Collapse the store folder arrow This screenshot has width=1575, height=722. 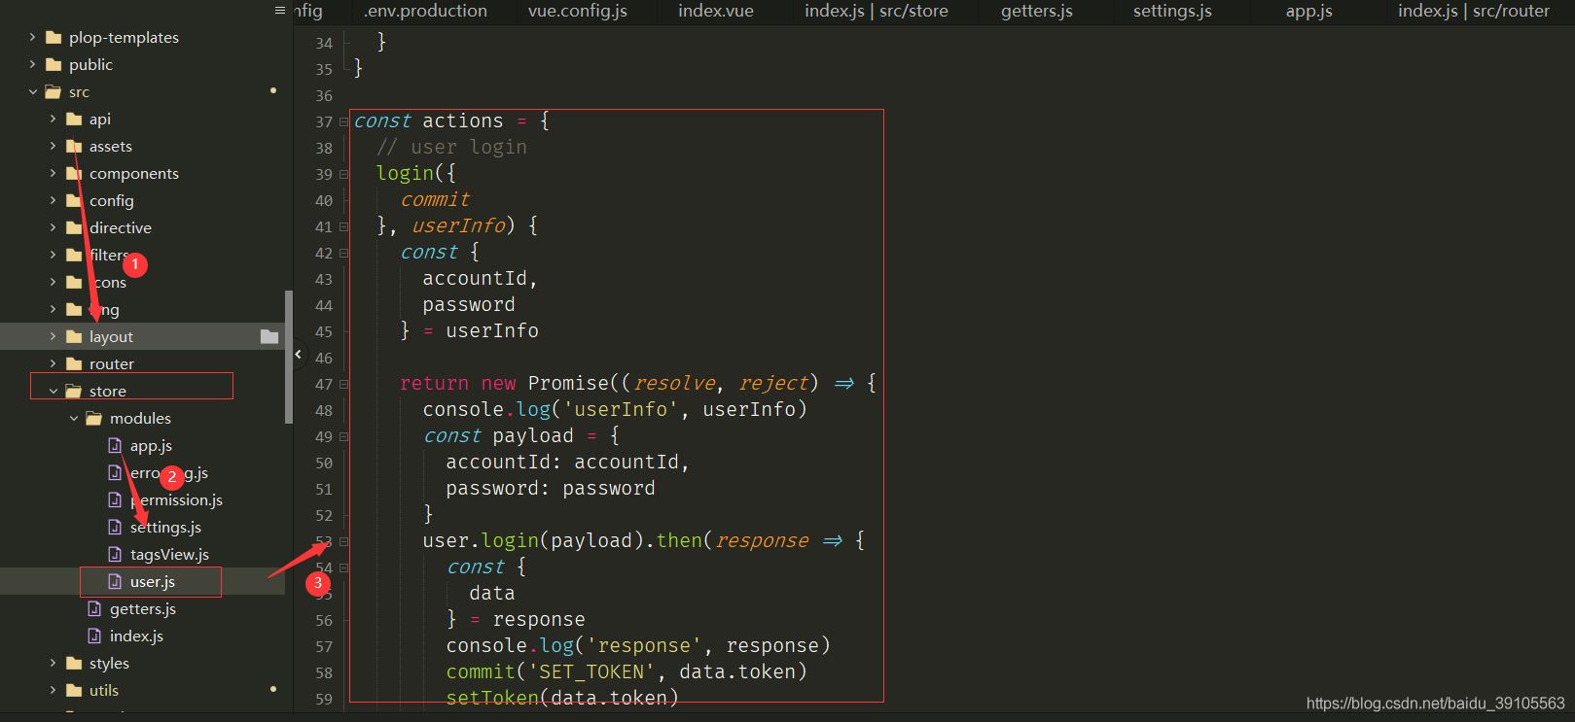pos(53,392)
